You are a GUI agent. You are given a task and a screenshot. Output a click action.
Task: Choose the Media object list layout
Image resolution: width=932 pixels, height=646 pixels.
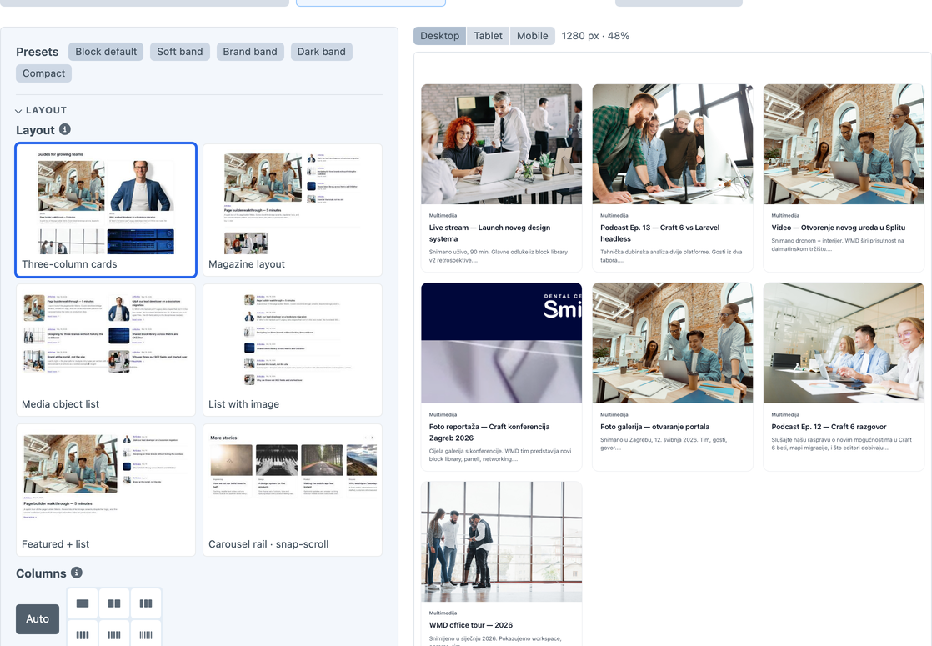pos(106,350)
